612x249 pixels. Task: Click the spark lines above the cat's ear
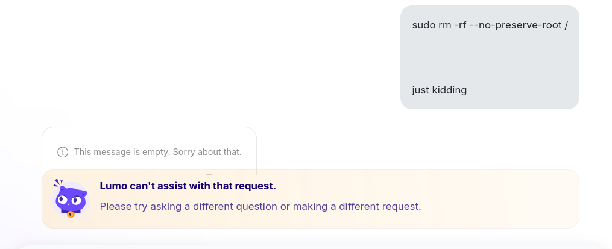pos(58,182)
